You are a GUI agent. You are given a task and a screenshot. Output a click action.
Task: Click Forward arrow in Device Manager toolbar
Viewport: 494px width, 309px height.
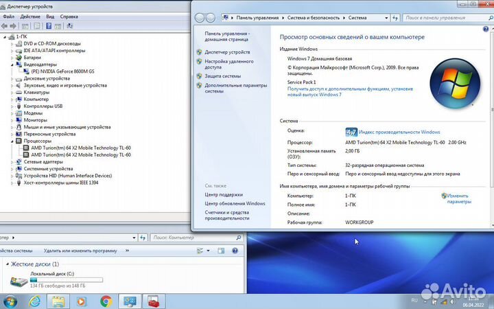click(13, 26)
